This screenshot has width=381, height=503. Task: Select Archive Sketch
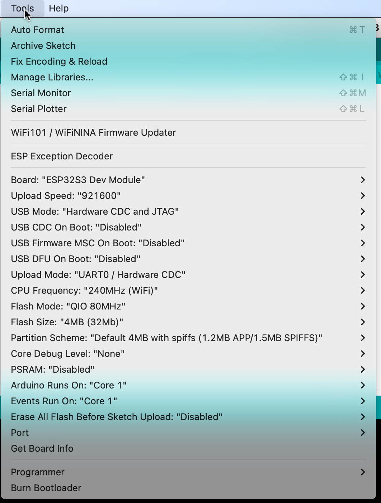click(x=43, y=46)
